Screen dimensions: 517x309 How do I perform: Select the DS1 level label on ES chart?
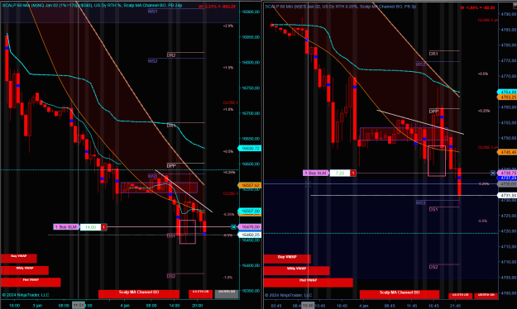point(433,209)
